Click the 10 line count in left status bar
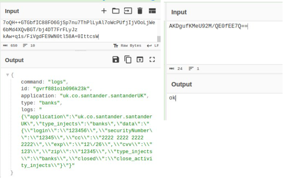This screenshot has height=178, width=284. 32,46
